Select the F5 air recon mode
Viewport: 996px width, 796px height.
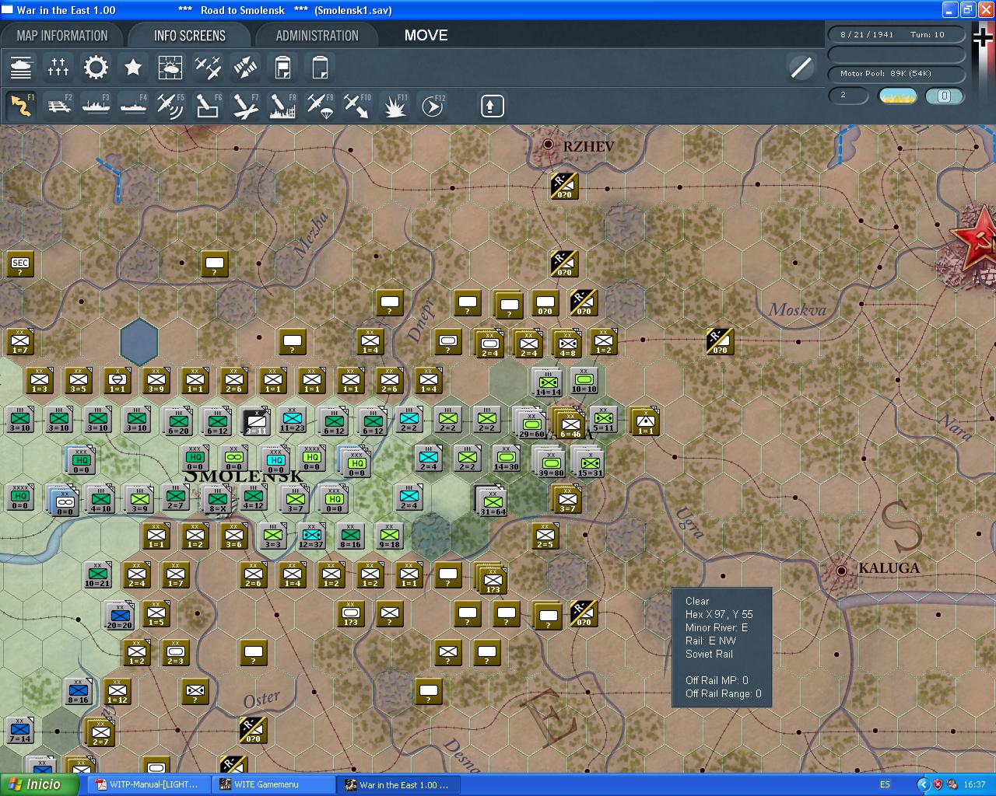click(x=170, y=106)
